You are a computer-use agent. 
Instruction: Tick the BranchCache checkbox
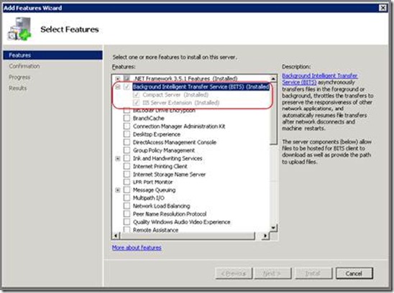pyautogui.click(x=127, y=118)
